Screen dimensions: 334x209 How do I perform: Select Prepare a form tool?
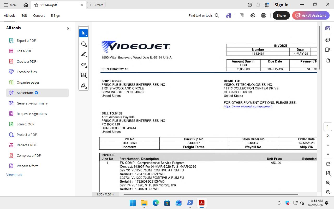pos(37,166)
